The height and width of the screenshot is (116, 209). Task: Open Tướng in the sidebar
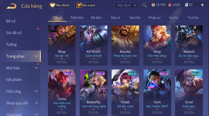point(11,44)
